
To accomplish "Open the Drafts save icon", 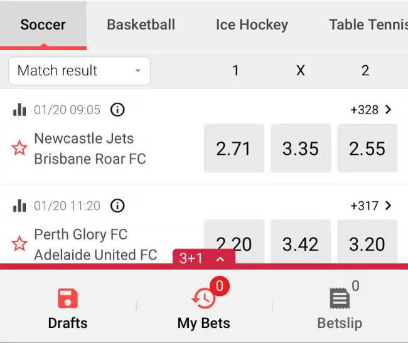I will coord(68,299).
